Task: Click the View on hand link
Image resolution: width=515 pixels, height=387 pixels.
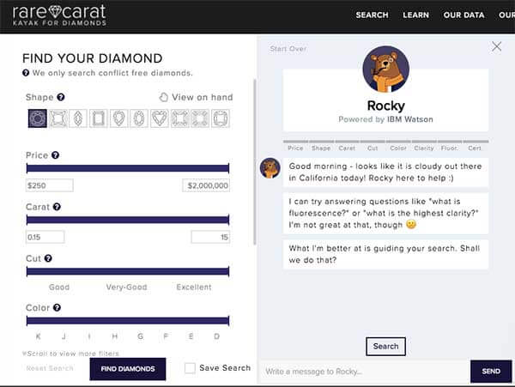Action: tap(203, 97)
